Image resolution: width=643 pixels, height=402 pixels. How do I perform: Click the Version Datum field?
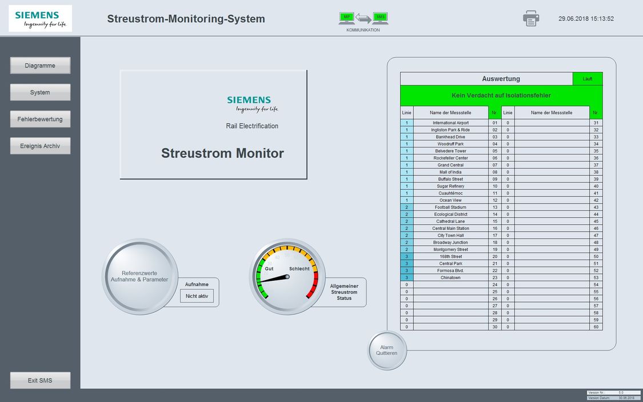coord(614,398)
